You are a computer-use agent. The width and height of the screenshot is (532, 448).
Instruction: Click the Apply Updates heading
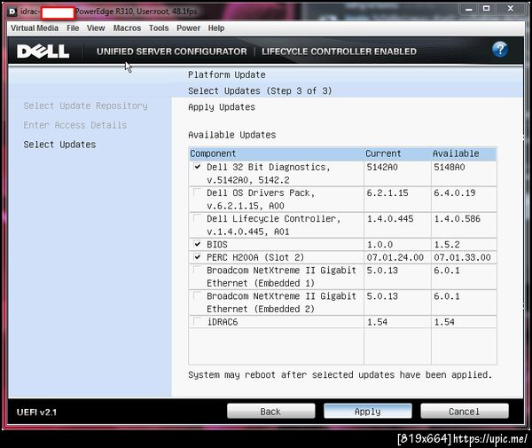point(222,107)
